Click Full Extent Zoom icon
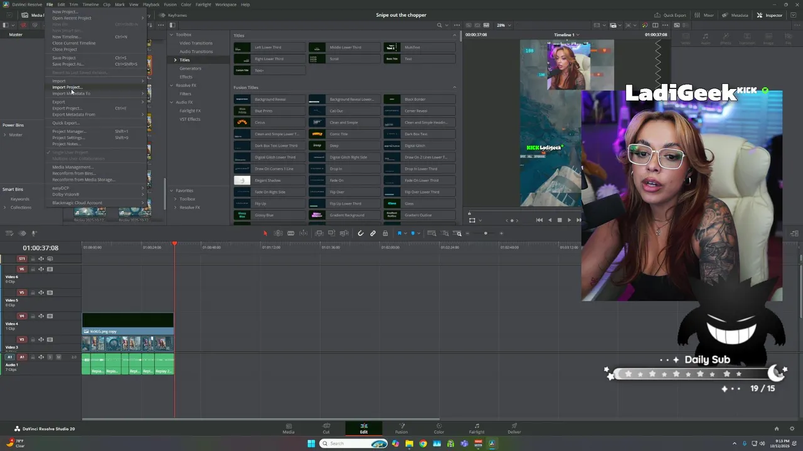Viewport: 803px width, 451px height. coord(432,233)
